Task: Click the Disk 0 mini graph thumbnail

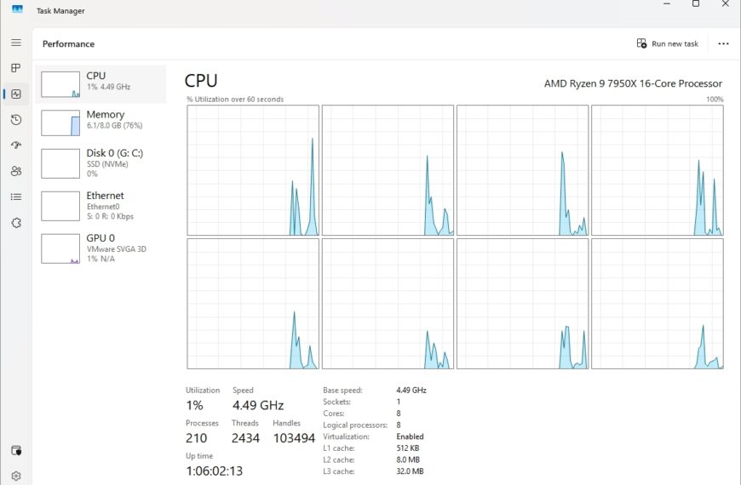Action: (60, 164)
